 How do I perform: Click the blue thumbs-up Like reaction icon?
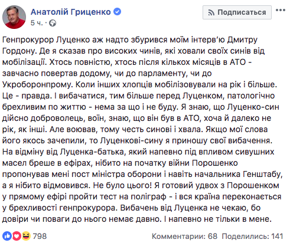coord(7,236)
